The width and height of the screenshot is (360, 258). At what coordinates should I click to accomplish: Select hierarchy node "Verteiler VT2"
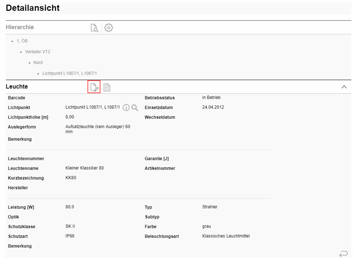click(x=37, y=52)
